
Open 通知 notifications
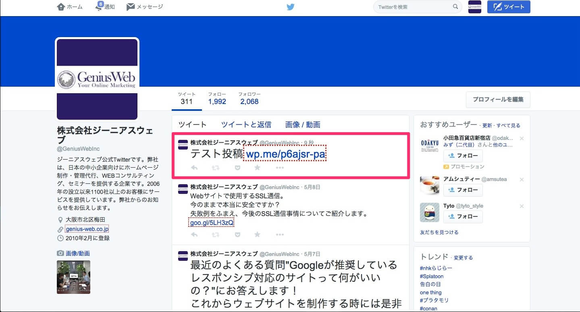coord(105,7)
